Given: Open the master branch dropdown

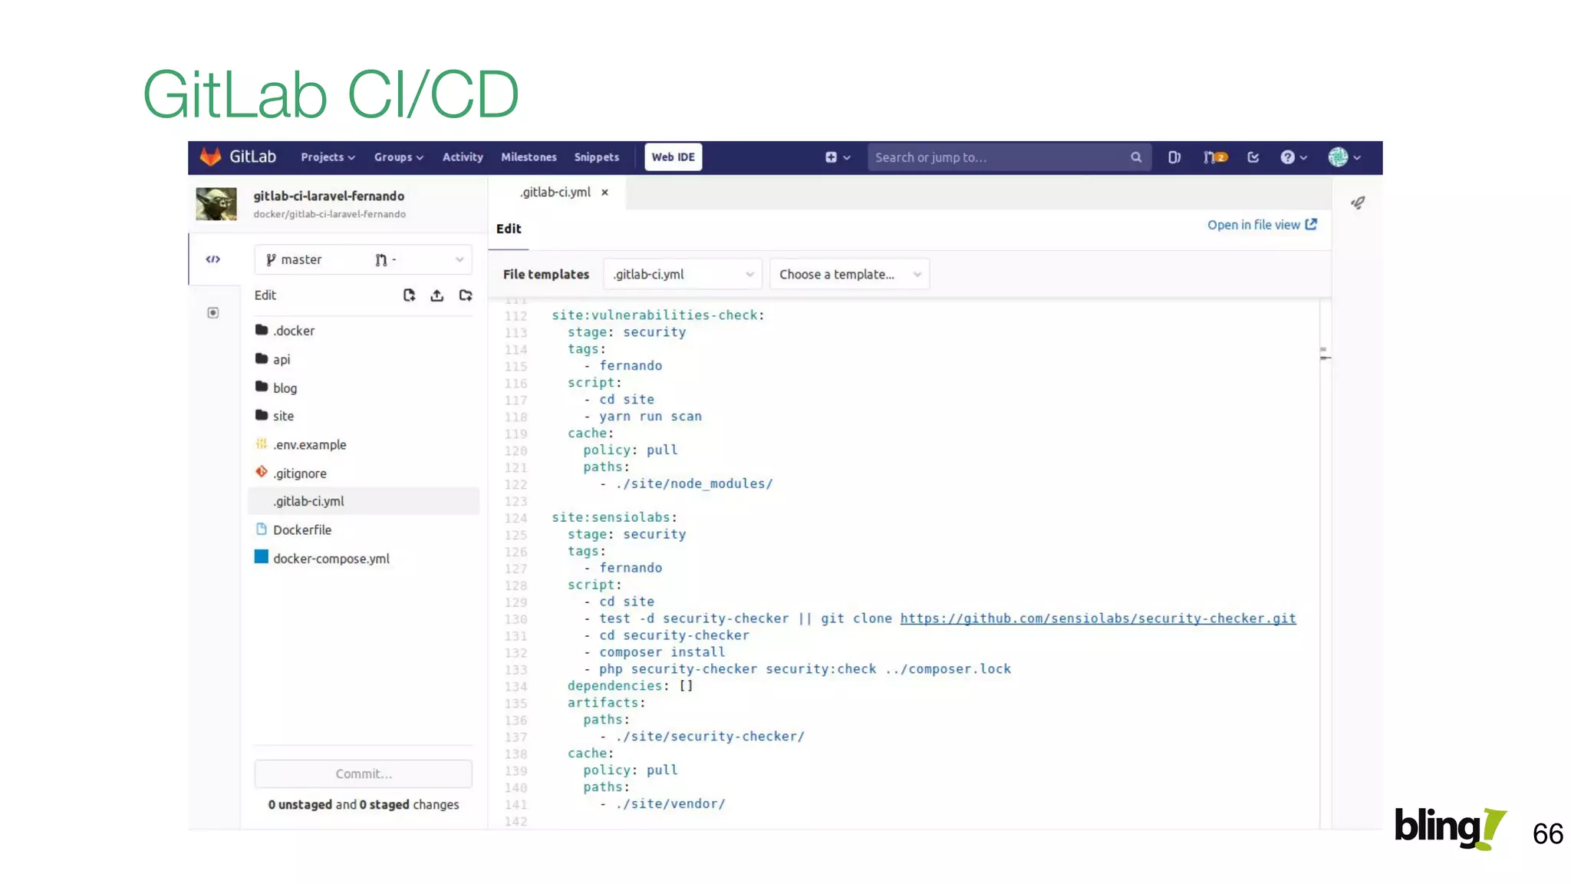Looking at the screenshot, I should (363, 260).
